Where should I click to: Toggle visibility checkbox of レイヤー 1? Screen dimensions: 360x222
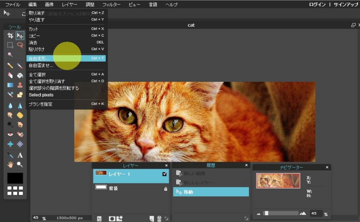(x=164, y=174)
